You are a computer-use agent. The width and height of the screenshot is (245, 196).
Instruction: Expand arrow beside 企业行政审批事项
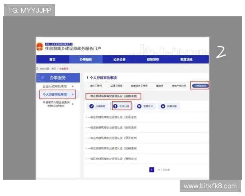point(73,86)
